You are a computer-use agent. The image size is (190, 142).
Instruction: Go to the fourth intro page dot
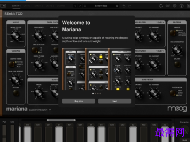click(100, 94)
